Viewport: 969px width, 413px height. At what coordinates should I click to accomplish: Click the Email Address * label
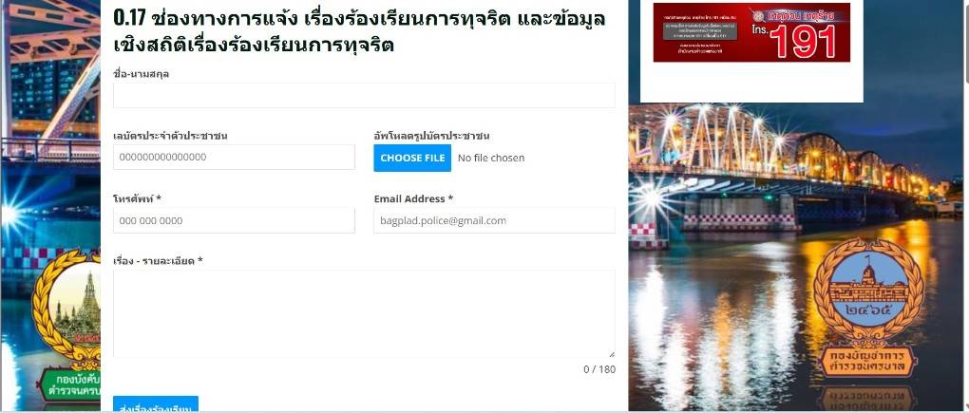pos(413,198)
